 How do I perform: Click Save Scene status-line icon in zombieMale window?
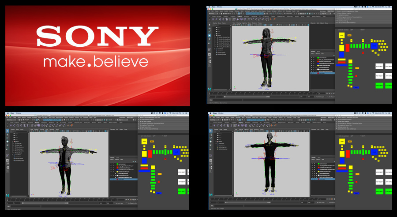(x=227, y=120)
